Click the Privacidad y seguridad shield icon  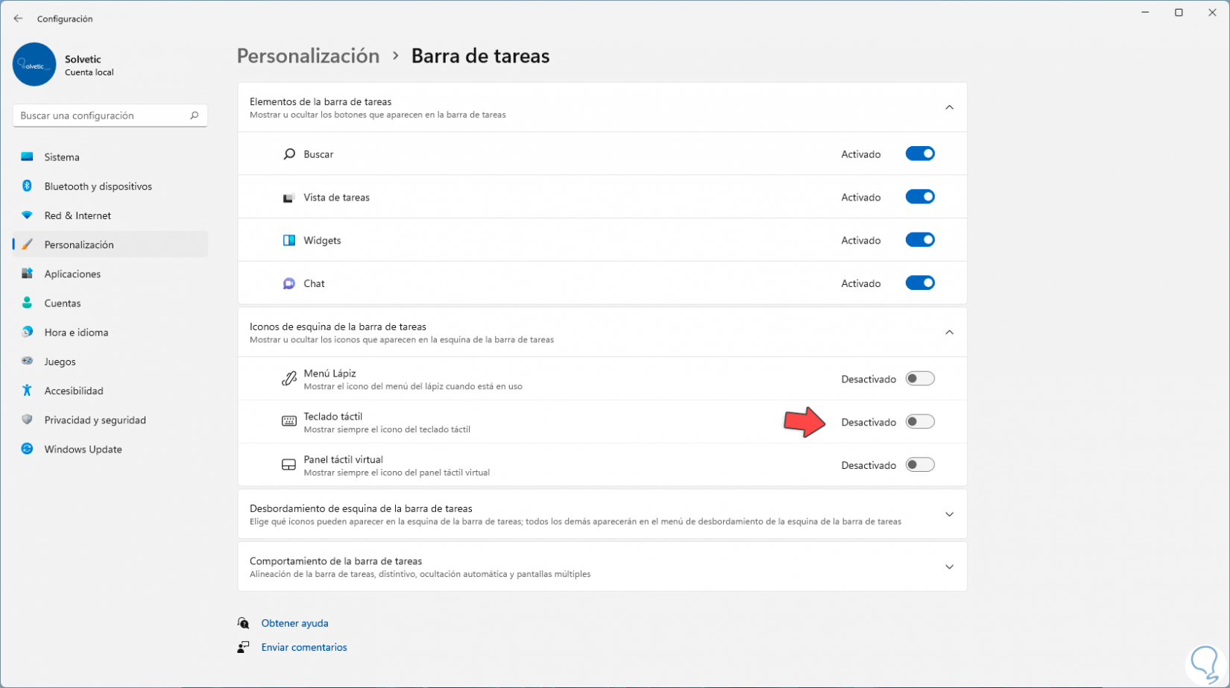coord(27,420)
